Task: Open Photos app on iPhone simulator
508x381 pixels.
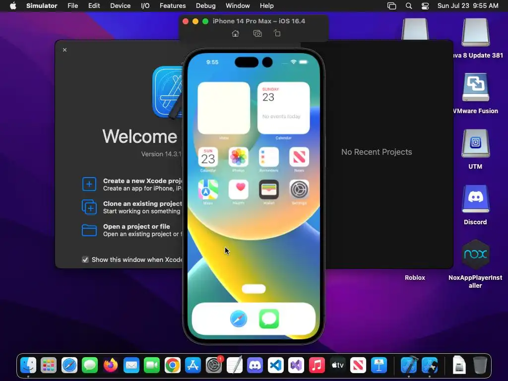Action: click(239, 157)
